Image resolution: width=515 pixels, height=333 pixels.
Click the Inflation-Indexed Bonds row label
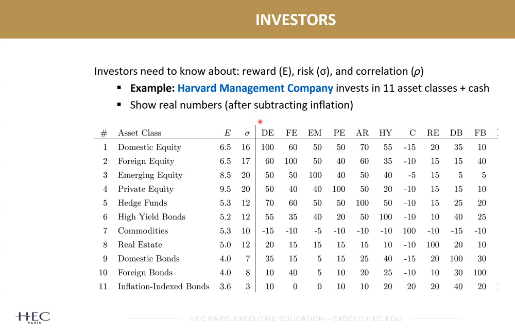point(163,286)
